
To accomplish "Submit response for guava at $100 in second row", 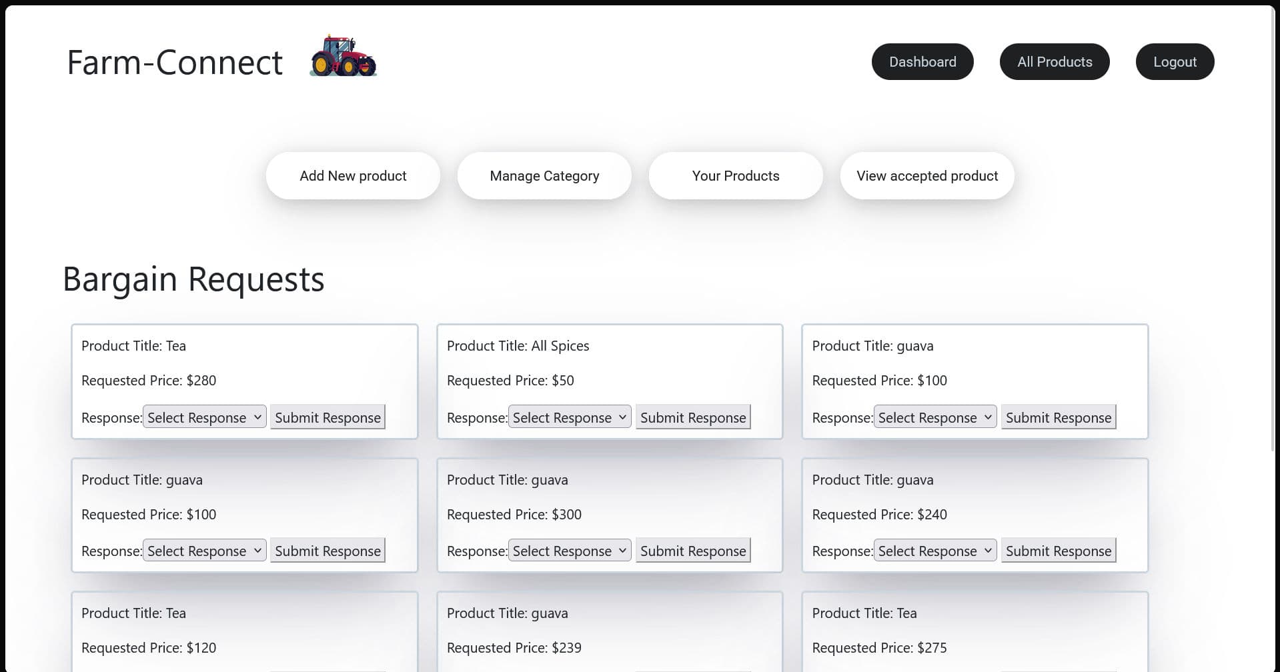I will [x=328, y=550].
